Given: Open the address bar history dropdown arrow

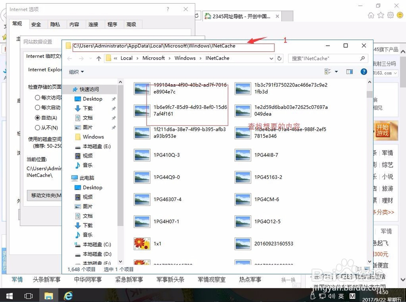Looking at the screenshot, I should [271, 58].
